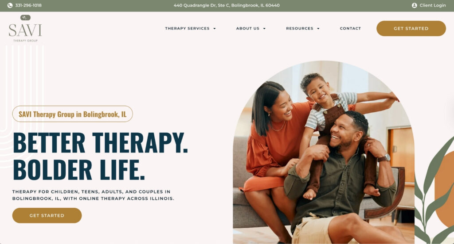Open the Resources menu item
Viewport: 454px width, 244px height.
coord(300,28)
